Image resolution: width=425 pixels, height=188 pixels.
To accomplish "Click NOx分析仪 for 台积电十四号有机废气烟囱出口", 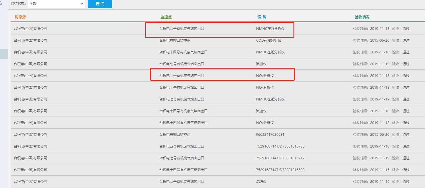I will coord(265,123).
